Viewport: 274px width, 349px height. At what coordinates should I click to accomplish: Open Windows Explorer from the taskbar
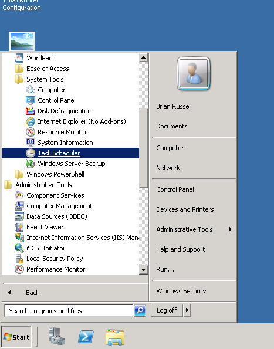click(x=115, y=337)
